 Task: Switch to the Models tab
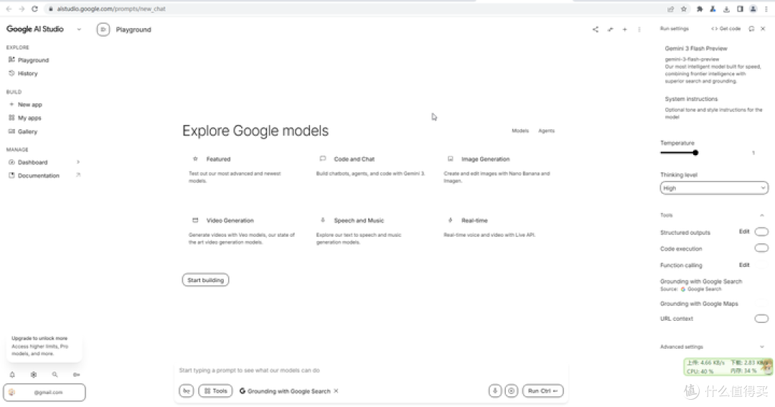tap(520, 131)
